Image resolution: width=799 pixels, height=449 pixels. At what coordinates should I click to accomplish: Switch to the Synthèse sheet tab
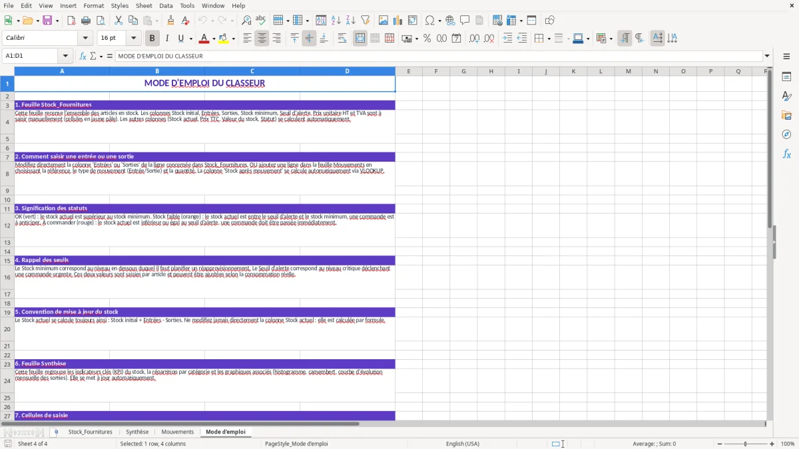tap(137, 432)
